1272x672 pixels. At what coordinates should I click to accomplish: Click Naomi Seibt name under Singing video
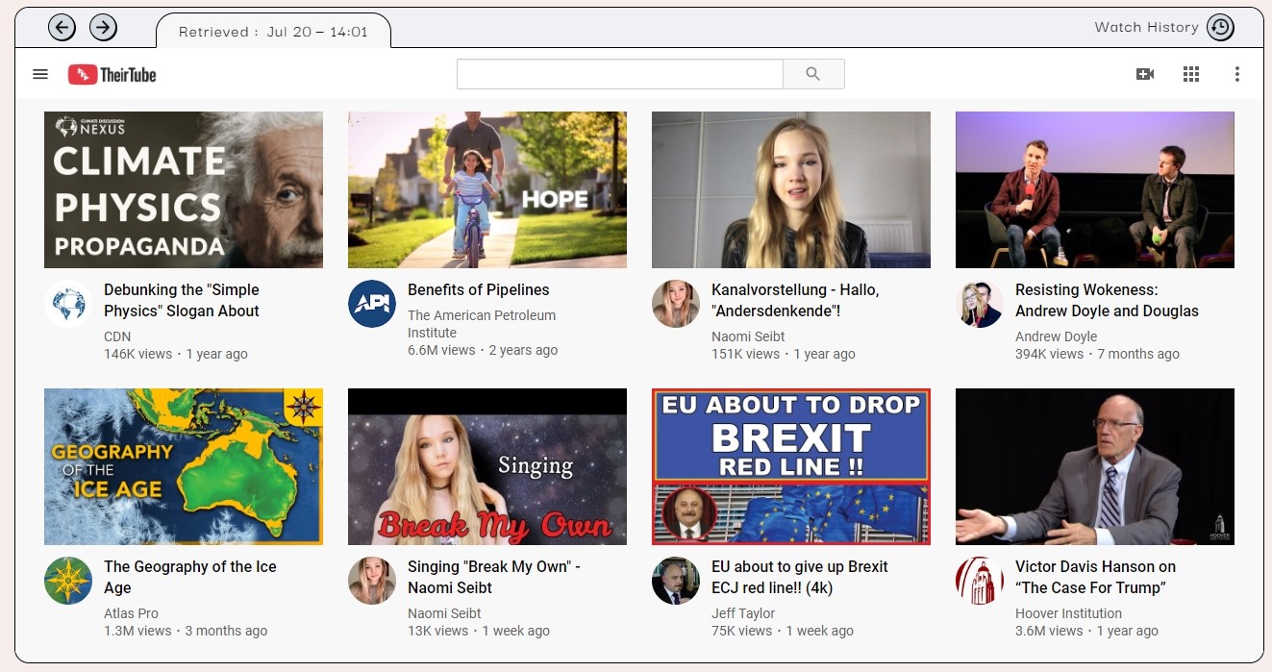(x=444, y=613)
